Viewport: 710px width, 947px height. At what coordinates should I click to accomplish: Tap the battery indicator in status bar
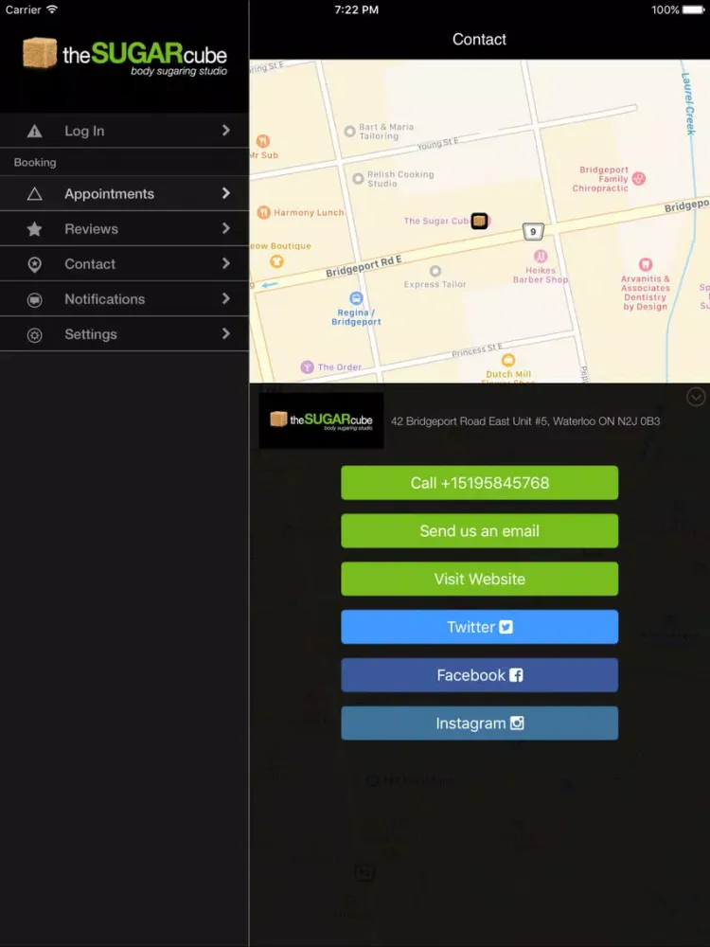point(694,9)
